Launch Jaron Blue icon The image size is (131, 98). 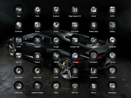coord(18,71)
